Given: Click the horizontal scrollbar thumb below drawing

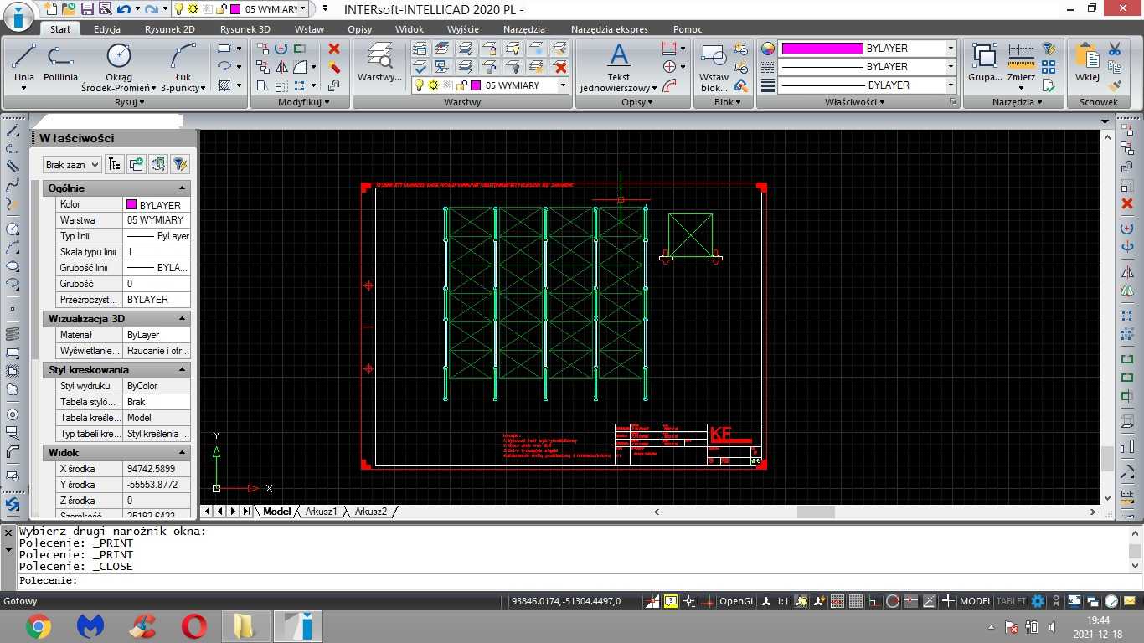Looking at the screenshot, I should click(x=817, y=512).
